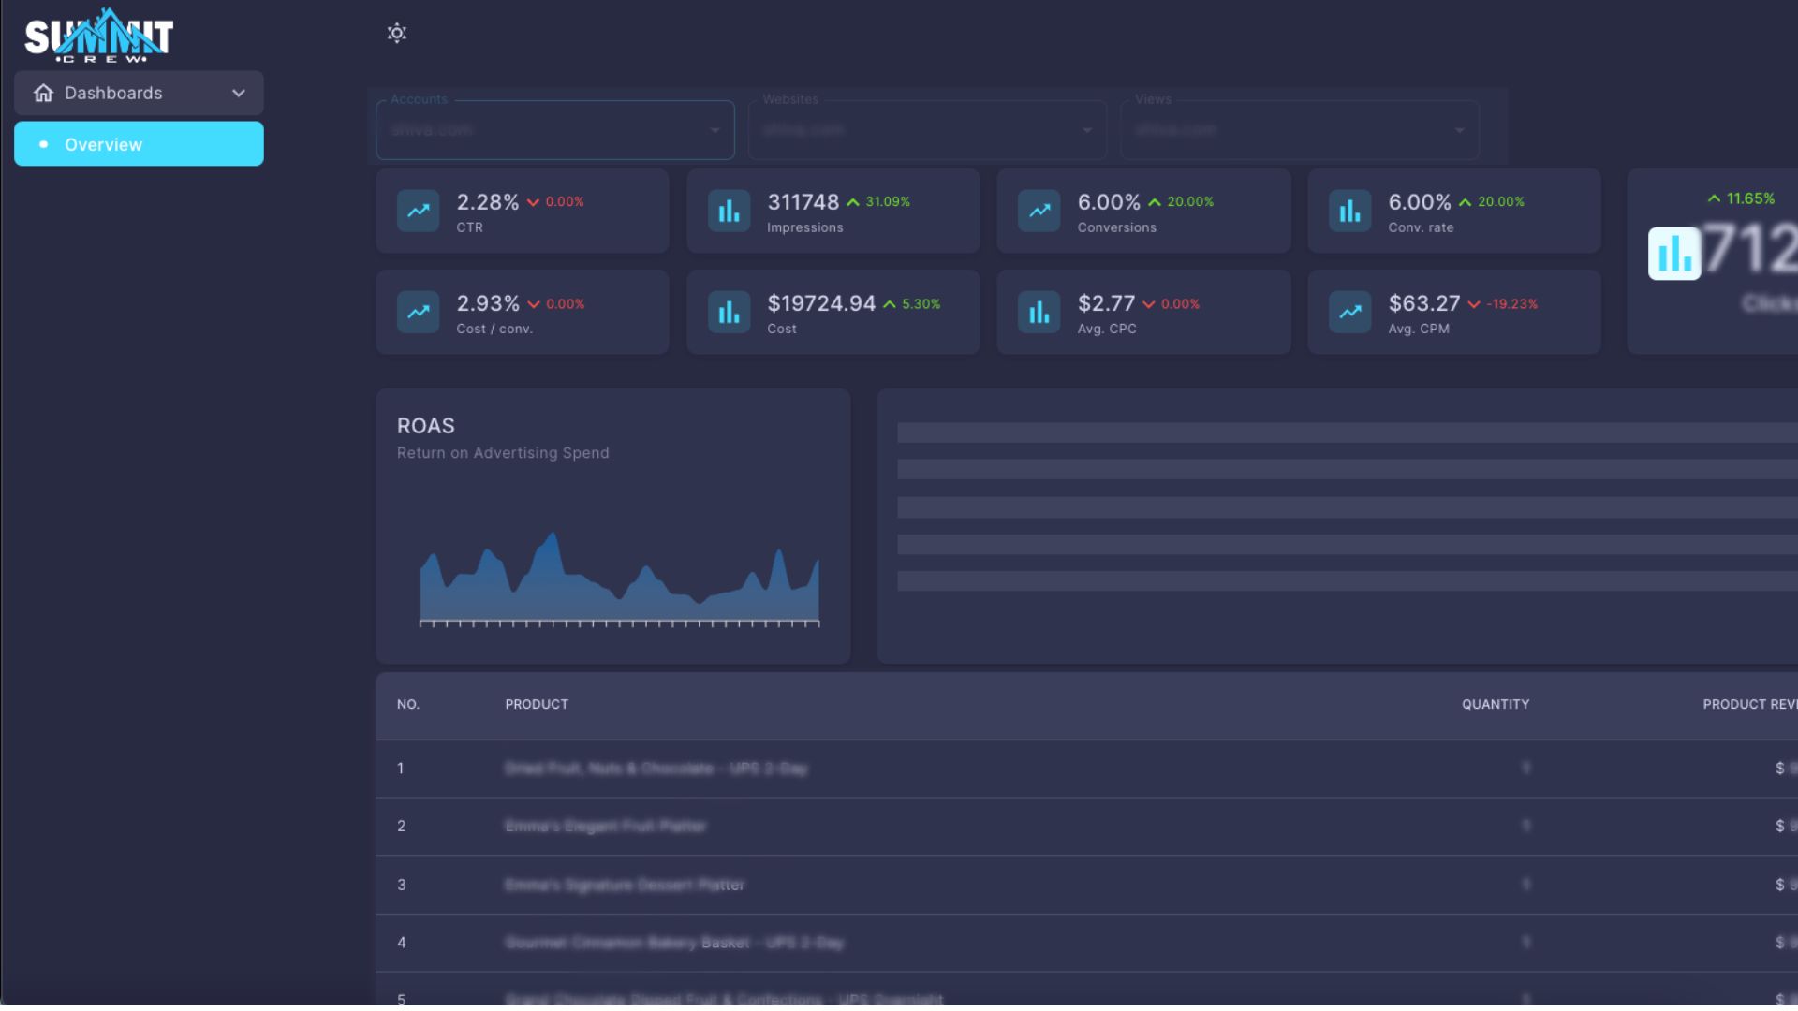Click the Conv. rate bar chart icon
The width and height of the screenshot is (1798, 1011).
tap(1350, 211)
